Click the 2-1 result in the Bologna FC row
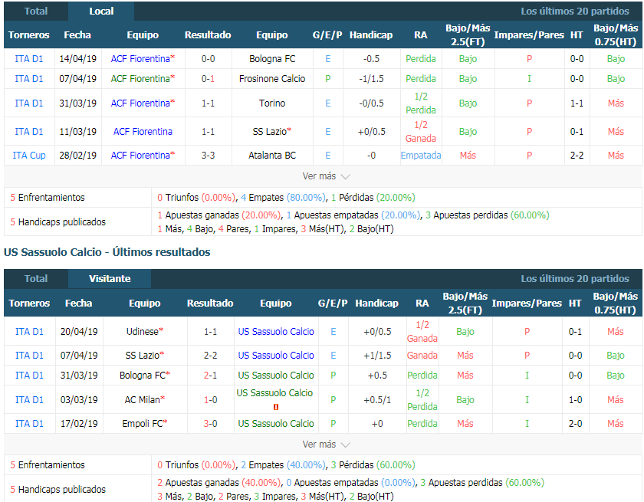 [x=210, y=376]
